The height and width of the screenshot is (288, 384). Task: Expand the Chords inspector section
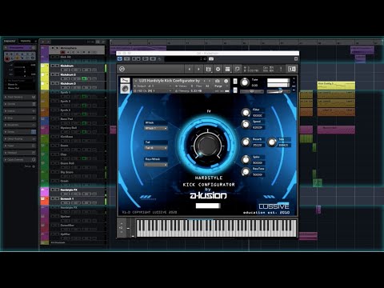point(19,104)
